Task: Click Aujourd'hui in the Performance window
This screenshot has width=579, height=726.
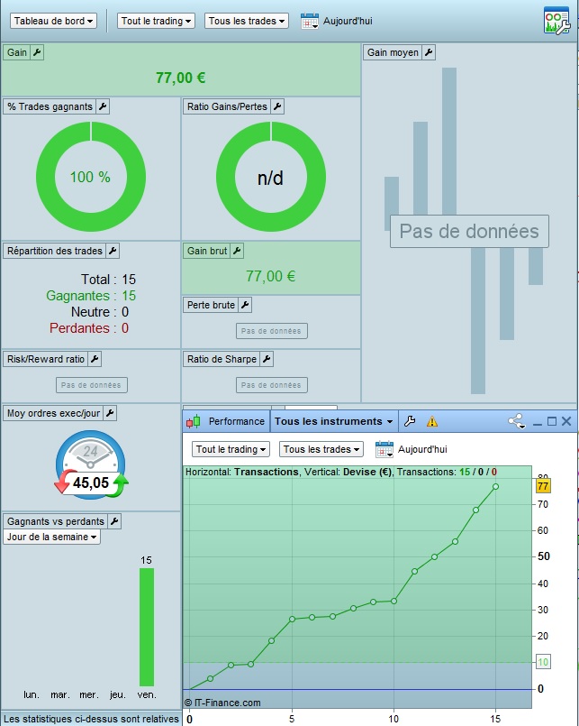Action: click(x=422, y=449)
